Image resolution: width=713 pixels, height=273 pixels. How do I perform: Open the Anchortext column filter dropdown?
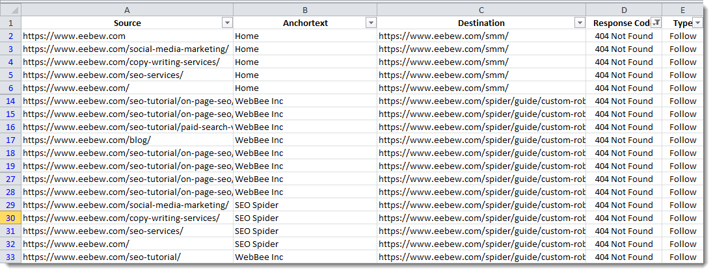[x=371, y=23]
